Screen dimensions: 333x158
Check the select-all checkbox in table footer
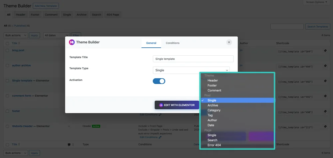click(7, 145)
